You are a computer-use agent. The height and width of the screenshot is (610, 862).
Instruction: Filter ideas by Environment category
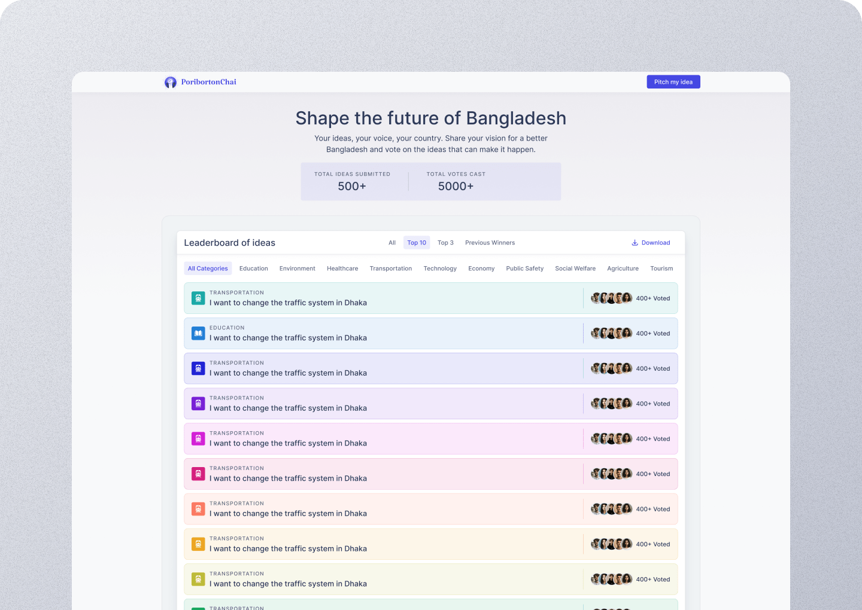tap(297, 269)
